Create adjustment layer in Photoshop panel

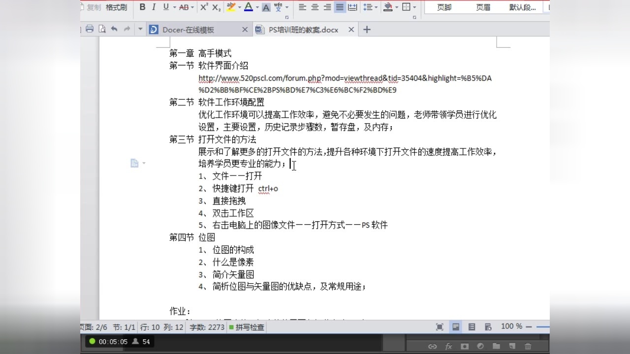point(480,346)
